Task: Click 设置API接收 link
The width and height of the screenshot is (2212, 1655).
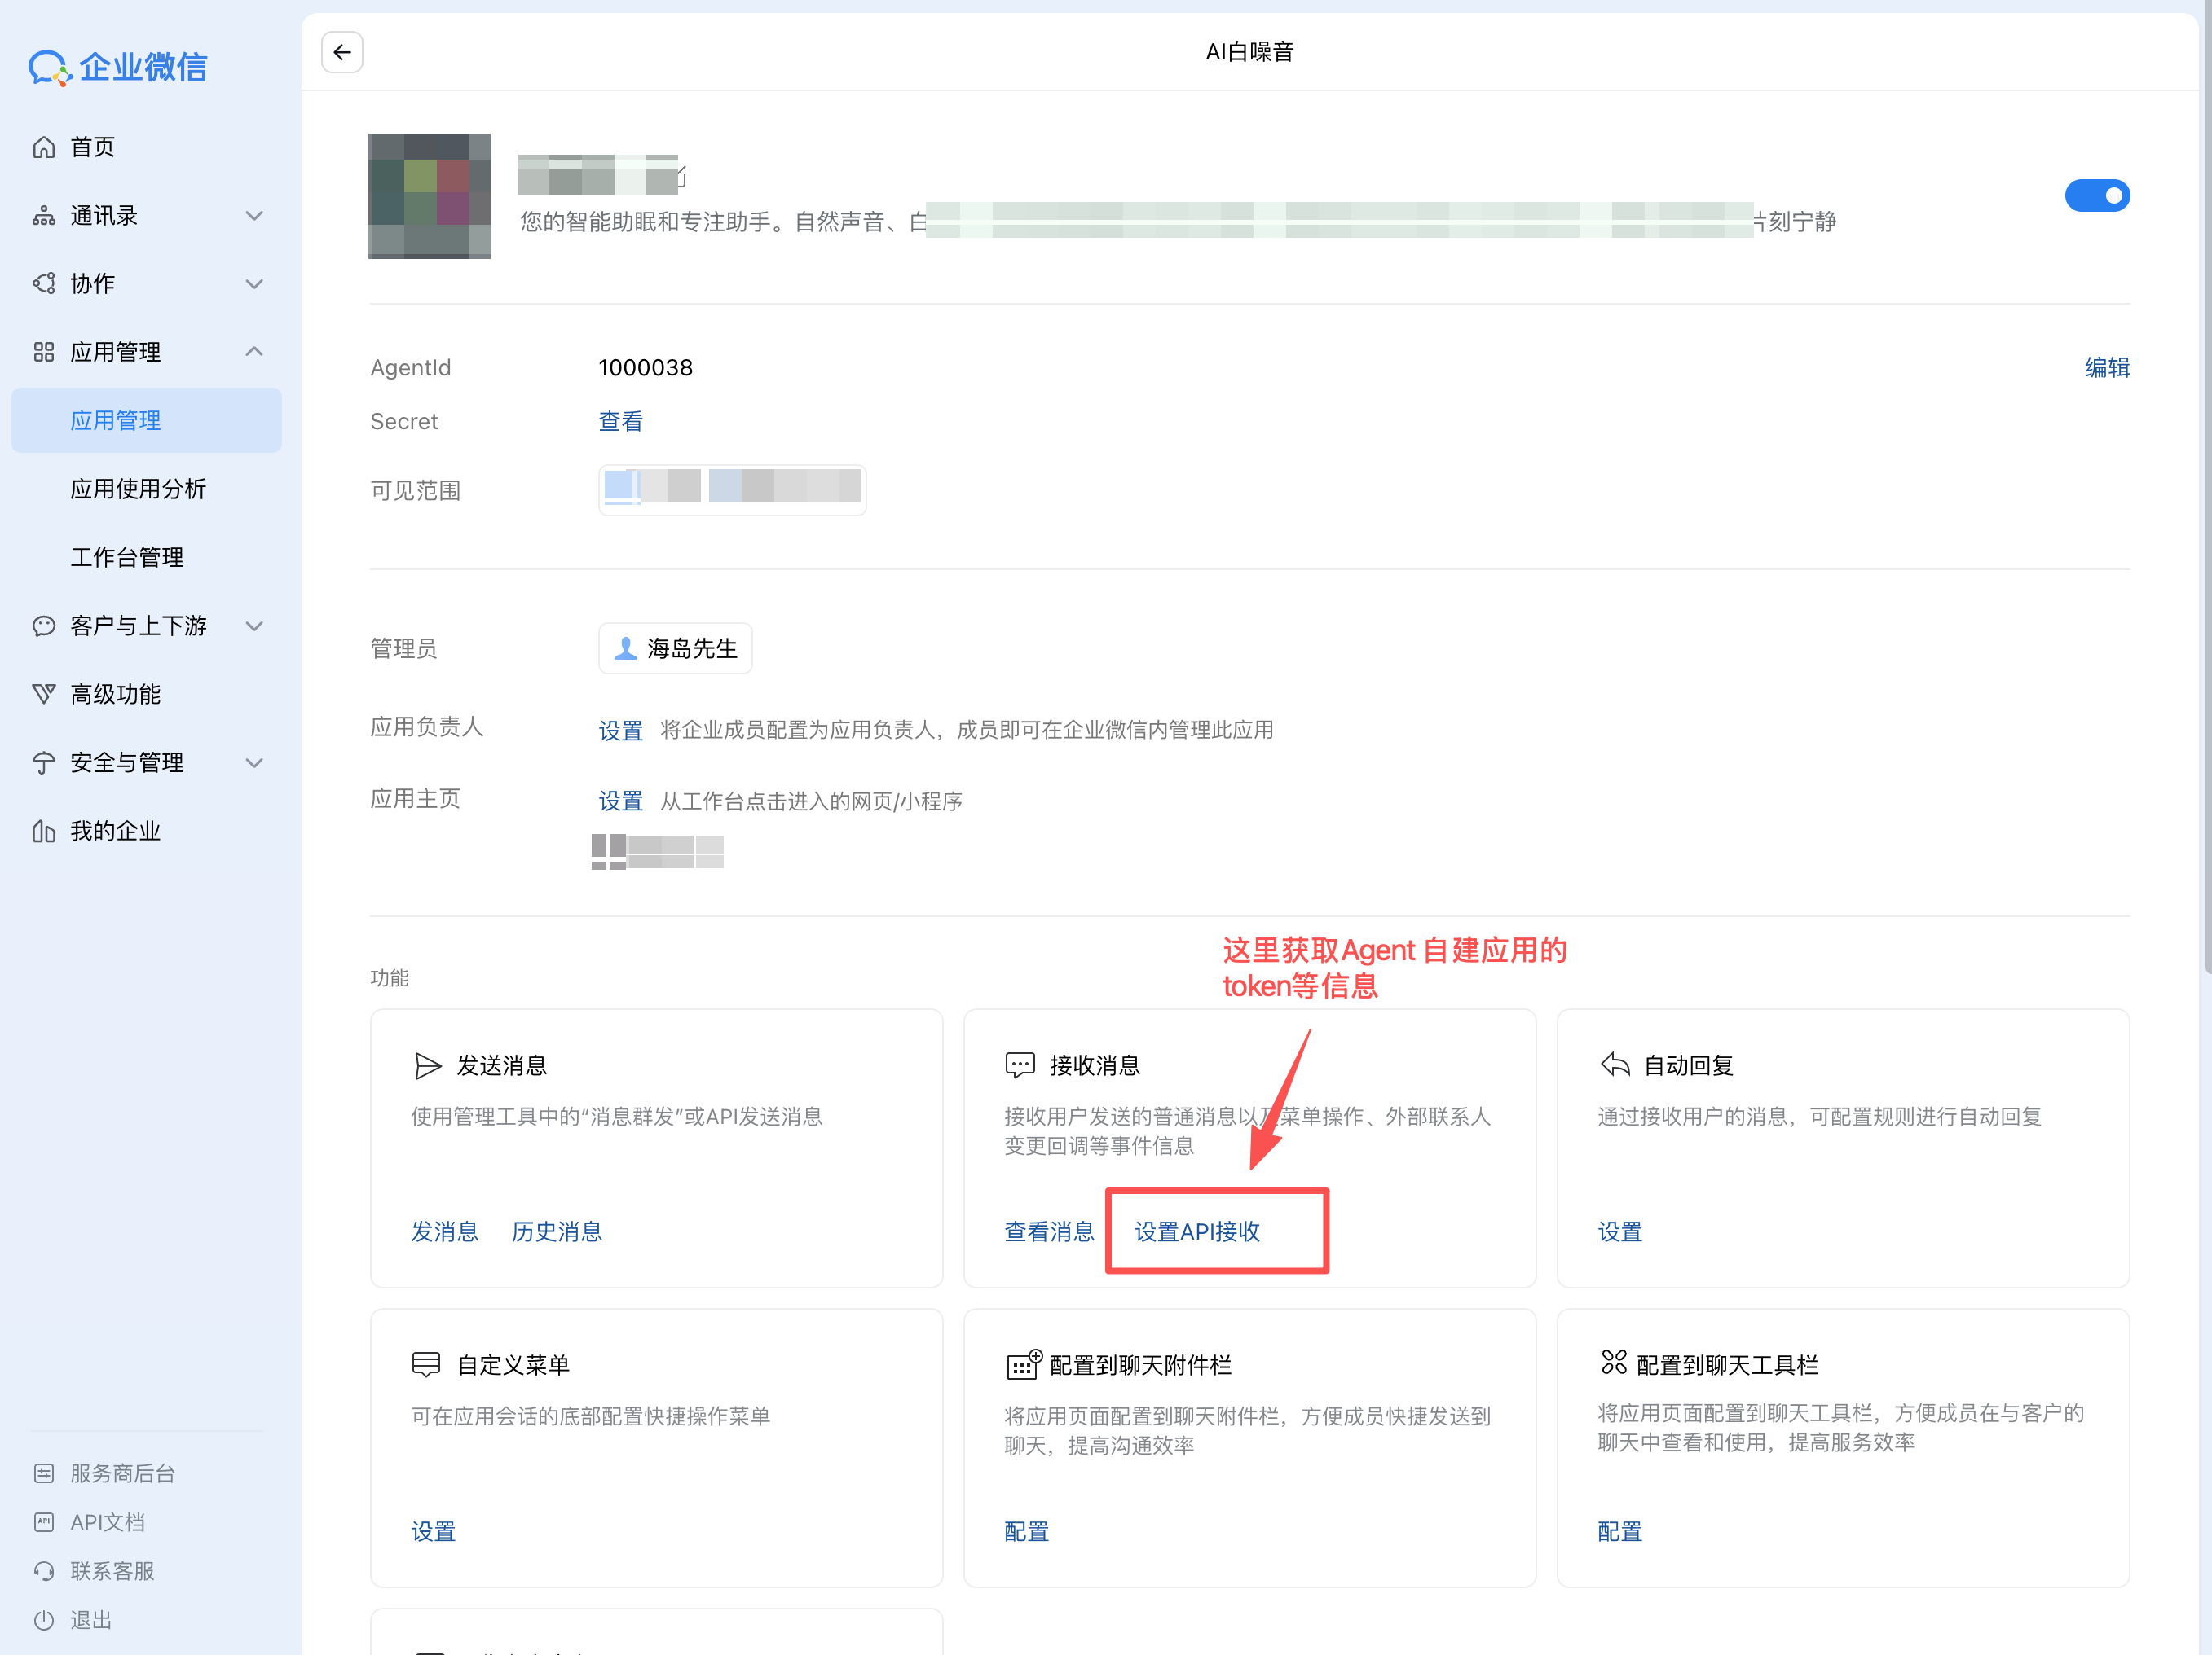Action: click(x=1197, y=1231)
